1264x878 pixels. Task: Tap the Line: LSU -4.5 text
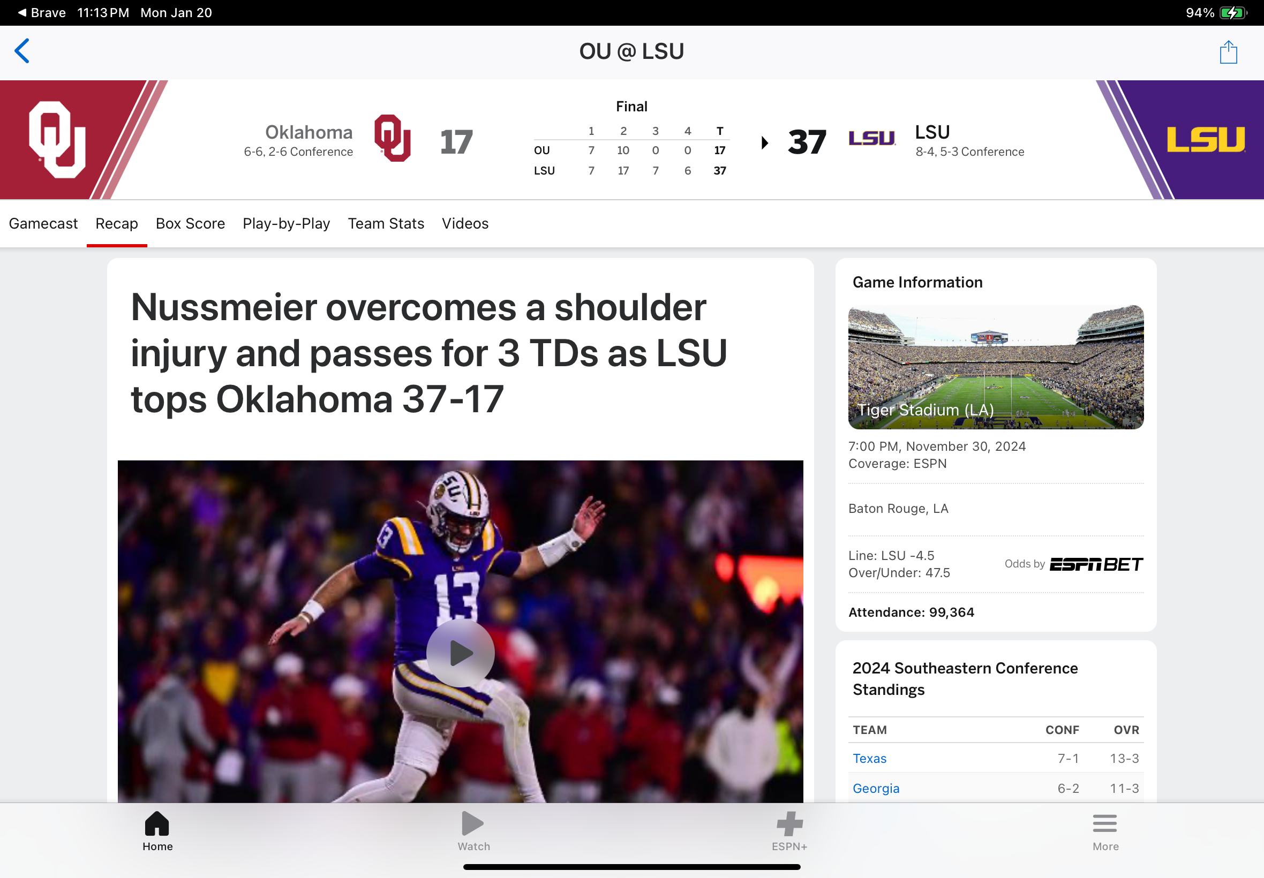pyautogui.click(x=891, y=556)
